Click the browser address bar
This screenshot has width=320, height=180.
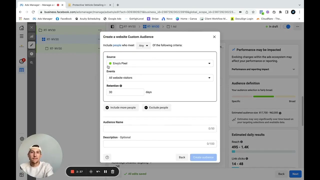click(139, 12)
